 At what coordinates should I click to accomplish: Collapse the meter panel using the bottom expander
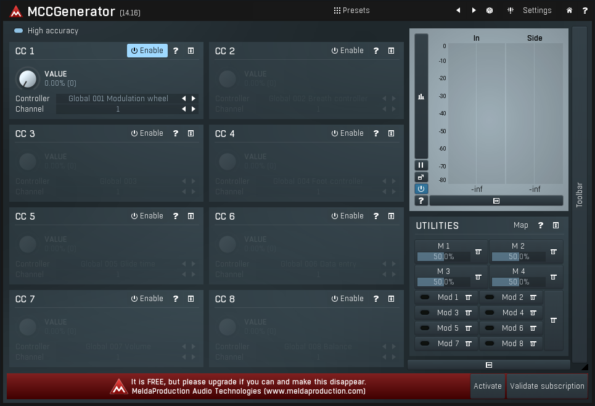pyautogui.click(x=496, y=201)
